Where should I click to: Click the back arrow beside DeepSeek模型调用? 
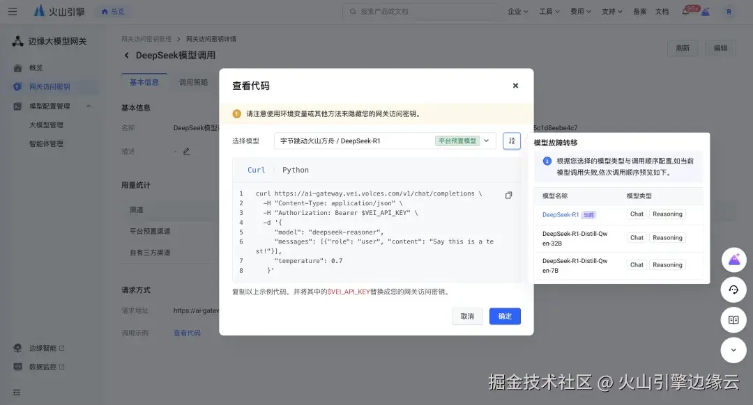[126, 54]
